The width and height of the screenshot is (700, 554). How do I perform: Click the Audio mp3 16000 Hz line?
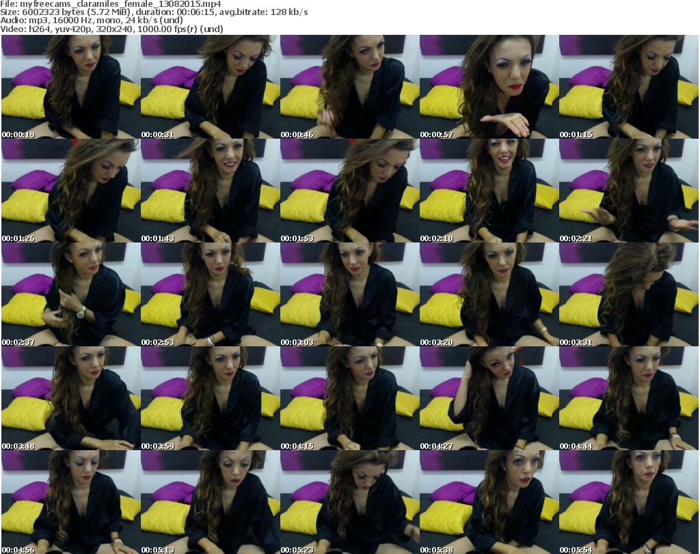(92, 20)
